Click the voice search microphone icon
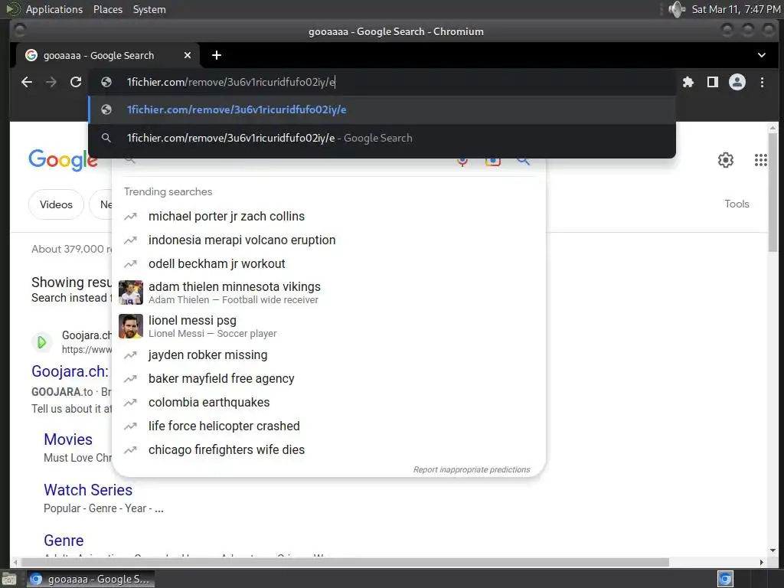Viewport: 784px width, 588px height. (462, 161)
